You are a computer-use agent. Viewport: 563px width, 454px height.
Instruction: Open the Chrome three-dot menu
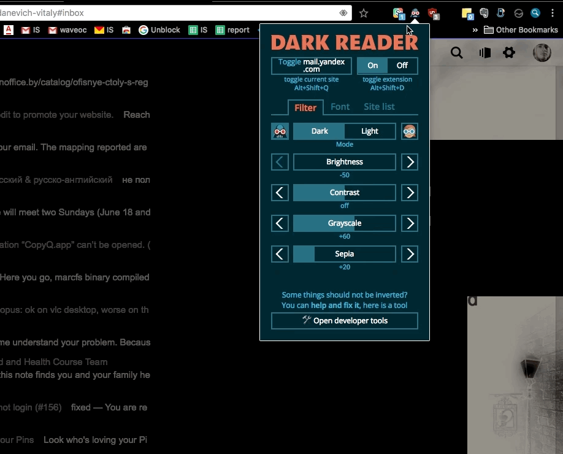click(552, 13)
